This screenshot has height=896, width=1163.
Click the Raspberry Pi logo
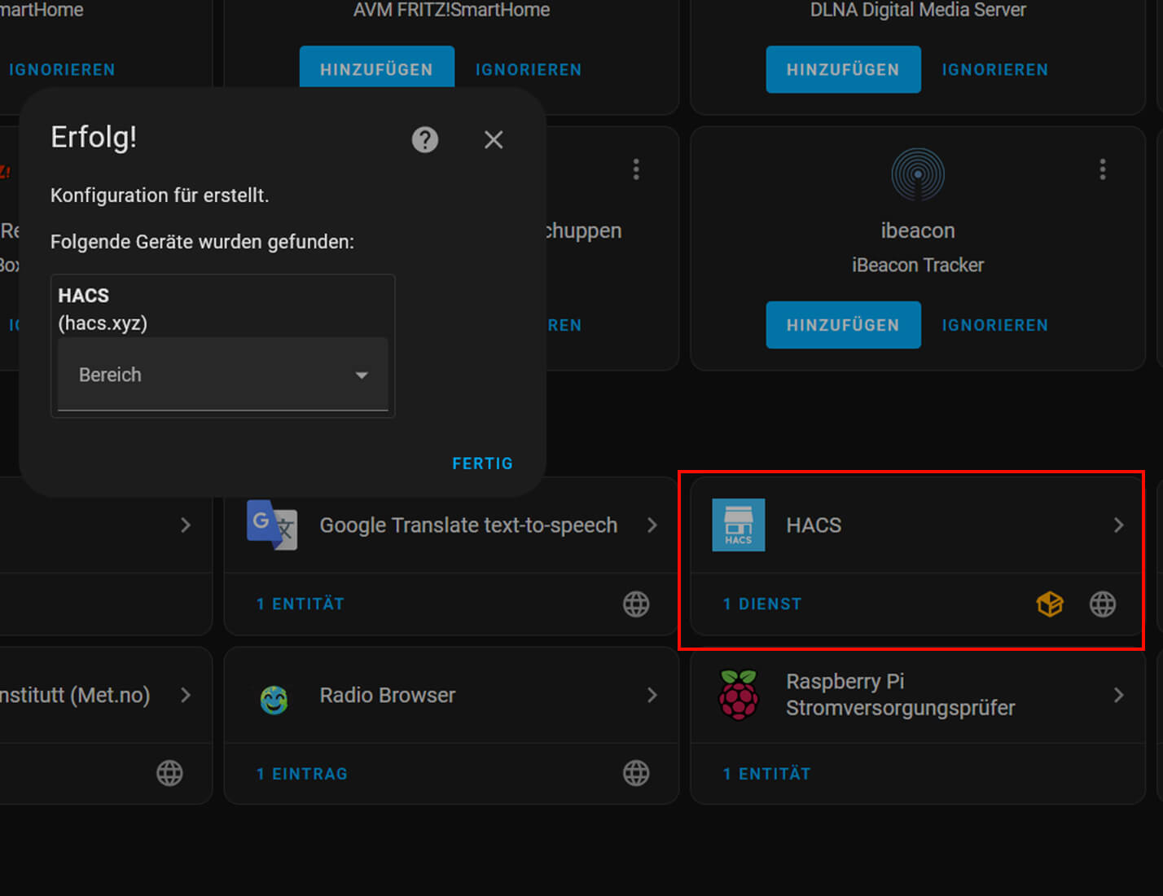coord(738,695)
